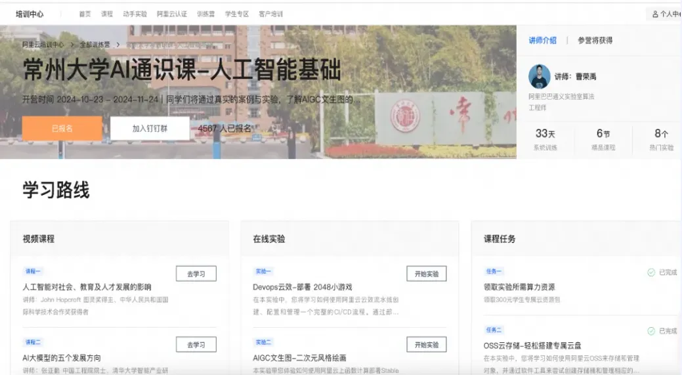Click the 已完成 check icon for 任务二
Image resolution: width=682 pixels, height=375 pixels.
click(x=651, y=331)
